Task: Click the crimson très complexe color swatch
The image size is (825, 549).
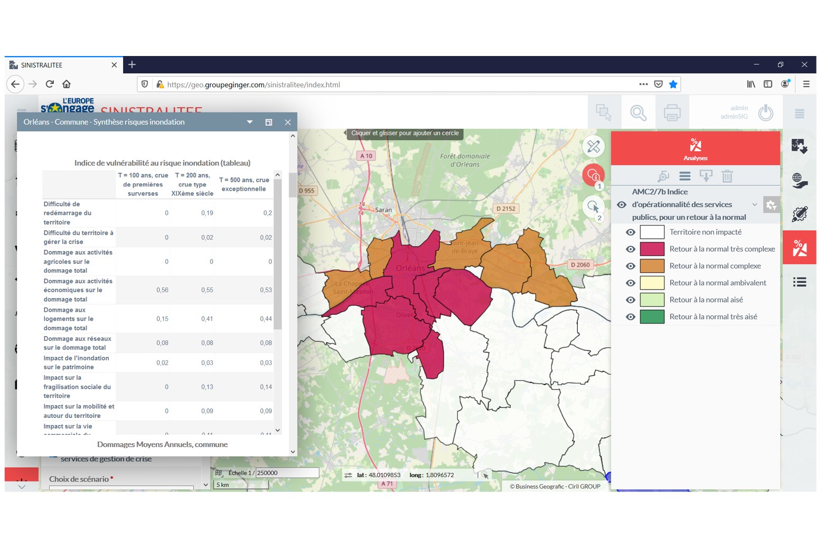Action: pyautogui.click(x=652, y=249)
